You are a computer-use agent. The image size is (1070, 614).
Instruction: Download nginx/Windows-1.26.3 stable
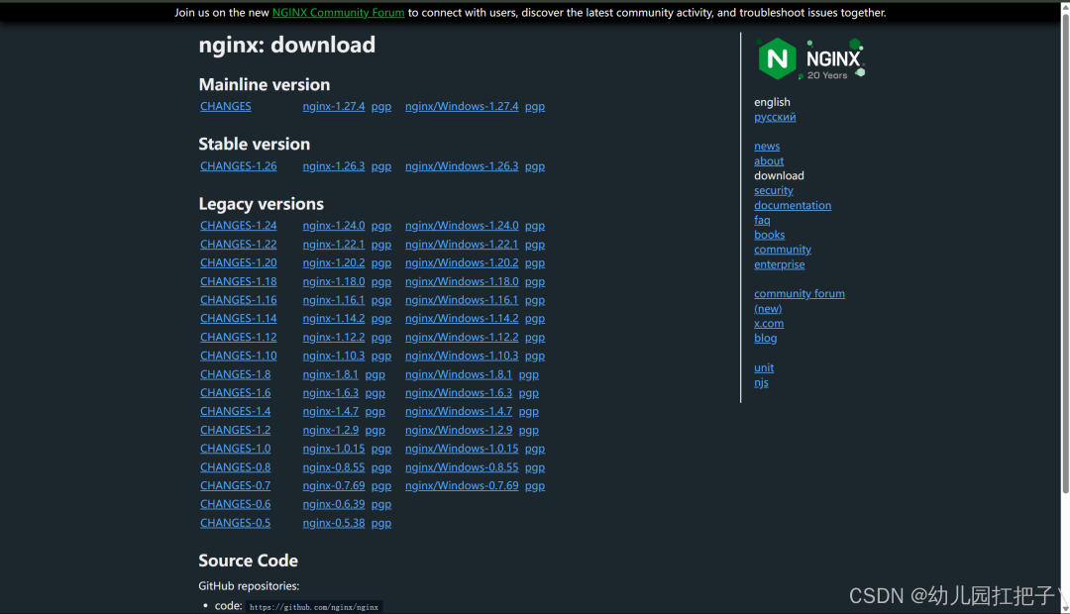(462, 165)
